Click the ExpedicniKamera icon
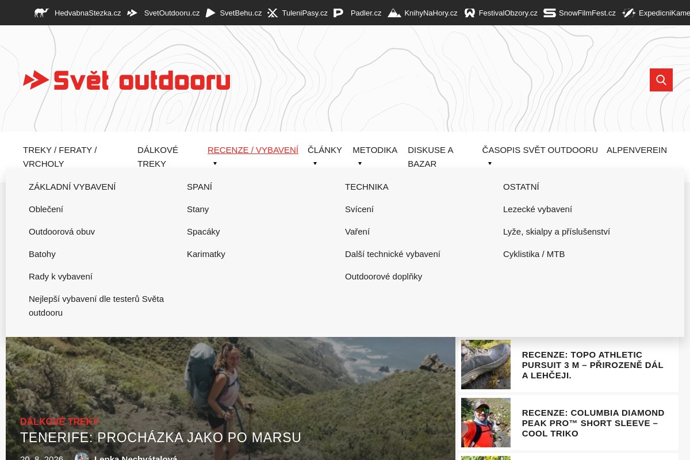 628,13
